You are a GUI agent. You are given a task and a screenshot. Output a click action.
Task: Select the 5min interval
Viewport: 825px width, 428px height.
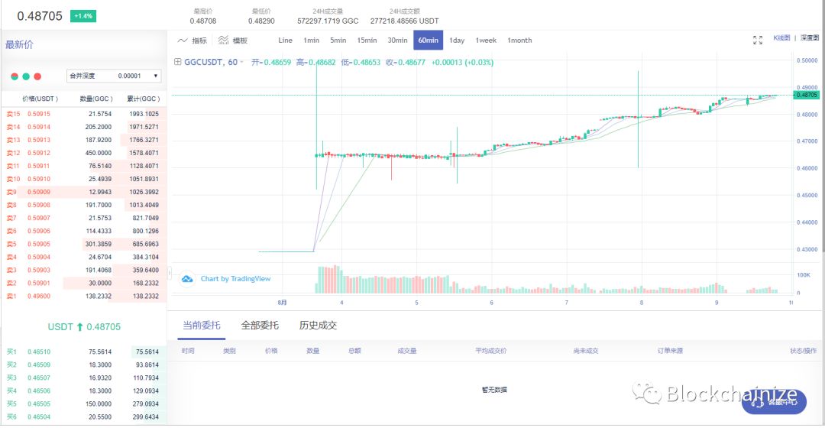point(338,41)
